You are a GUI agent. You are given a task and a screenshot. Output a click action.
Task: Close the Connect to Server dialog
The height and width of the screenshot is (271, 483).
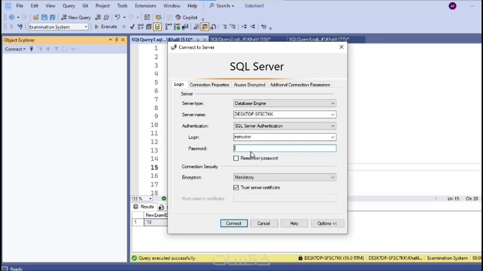pyautogui.click(x=341, y=47)
